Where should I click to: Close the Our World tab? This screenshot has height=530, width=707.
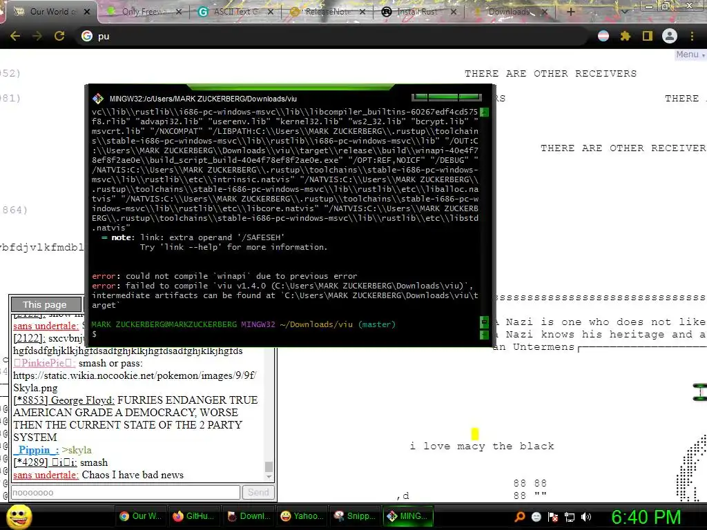tap(87, 12)
